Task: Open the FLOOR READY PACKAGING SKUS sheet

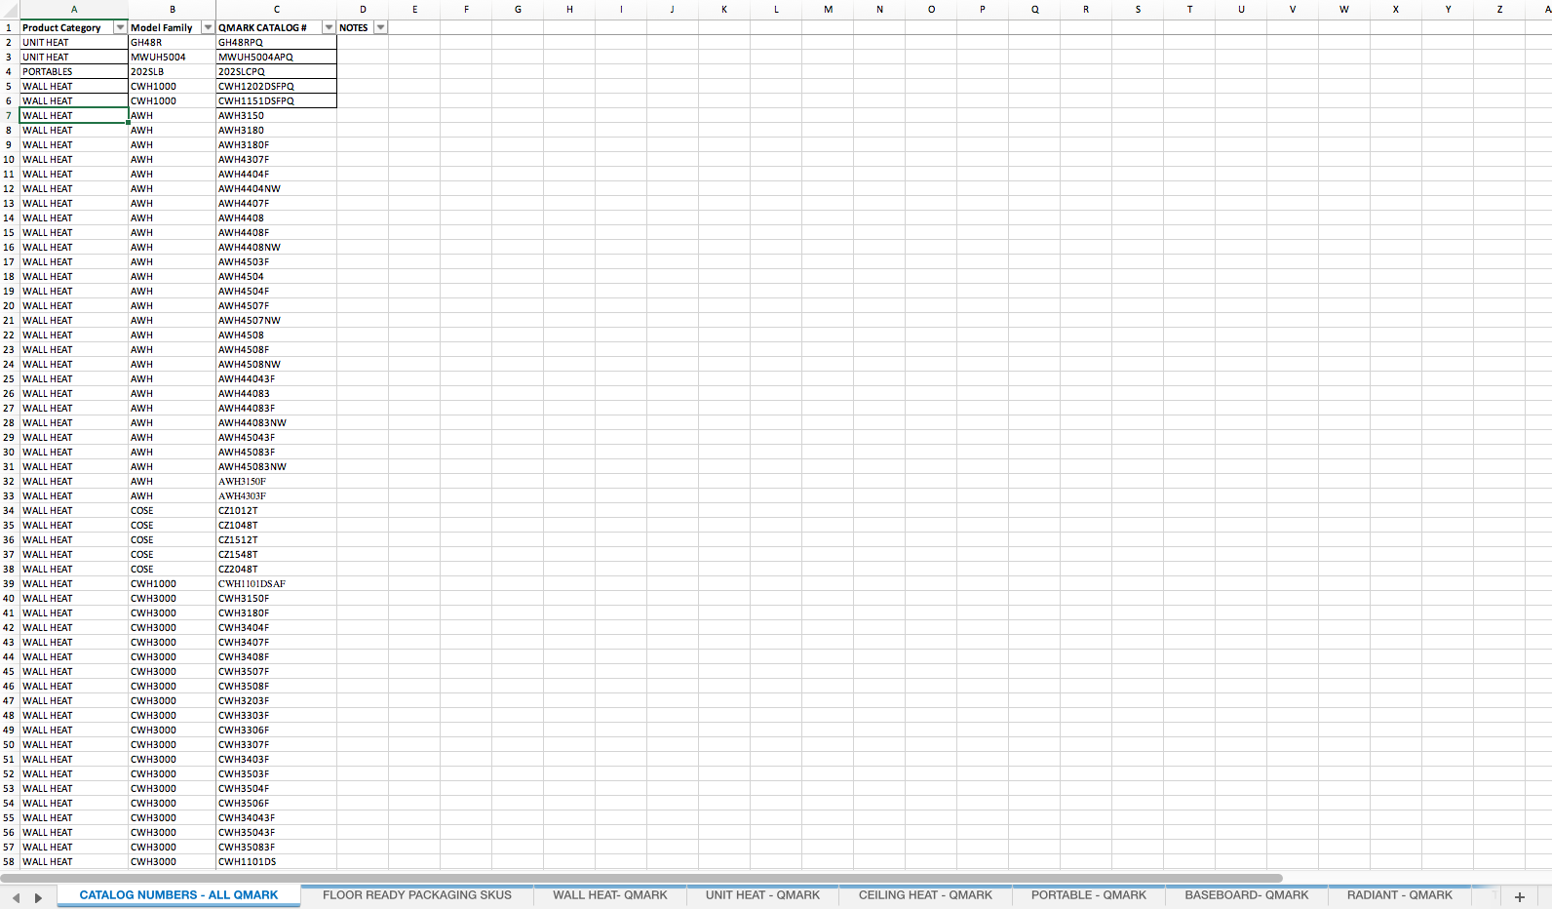Action: pos(417,895)
